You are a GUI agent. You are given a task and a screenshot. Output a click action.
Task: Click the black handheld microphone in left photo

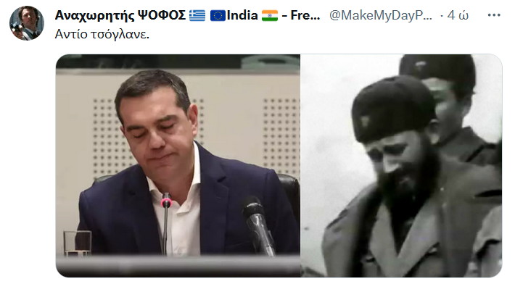258,225
